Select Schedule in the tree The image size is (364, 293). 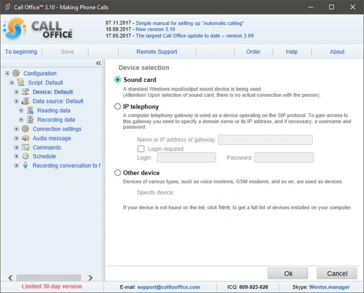point(44,156)
